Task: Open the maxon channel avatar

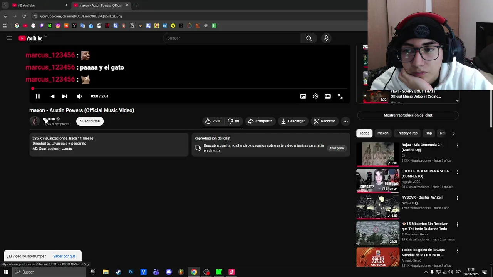Action: 35,121
